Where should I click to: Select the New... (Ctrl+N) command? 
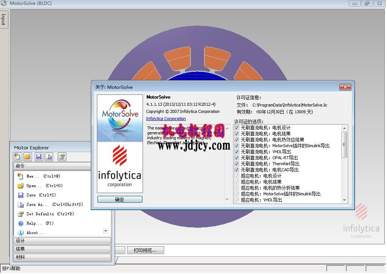click(x=39, y=176)
